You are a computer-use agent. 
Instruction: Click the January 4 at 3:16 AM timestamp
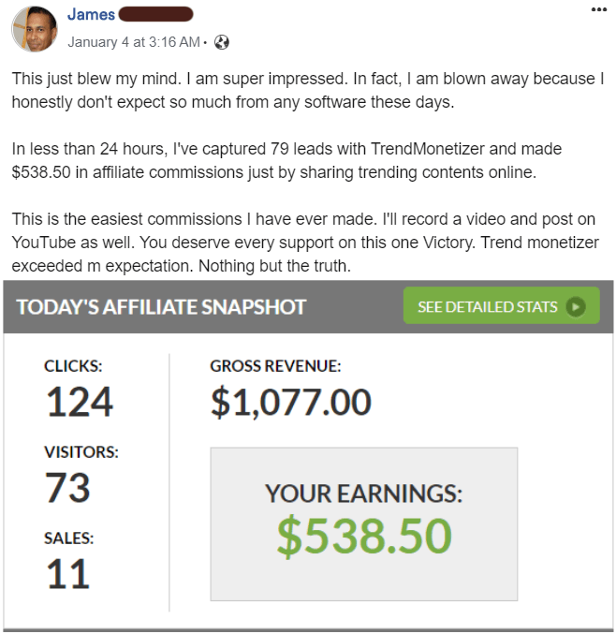134,41
